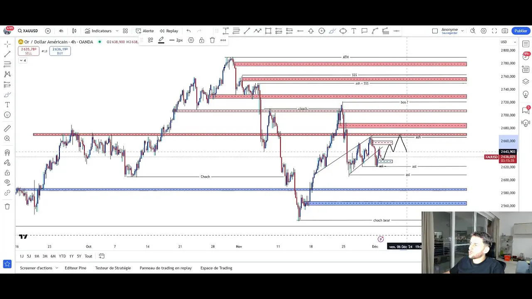Image resolution: width=532 pixels, height=299 pixels.
Task: Activate the zoom in tool
Action: click(7, 139)
